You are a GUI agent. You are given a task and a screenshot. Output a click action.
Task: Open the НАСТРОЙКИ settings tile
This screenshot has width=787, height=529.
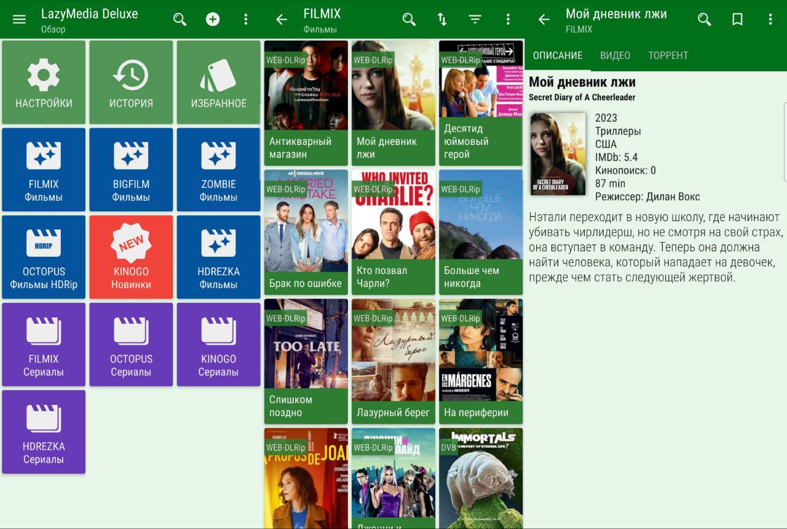click(44, 82)
